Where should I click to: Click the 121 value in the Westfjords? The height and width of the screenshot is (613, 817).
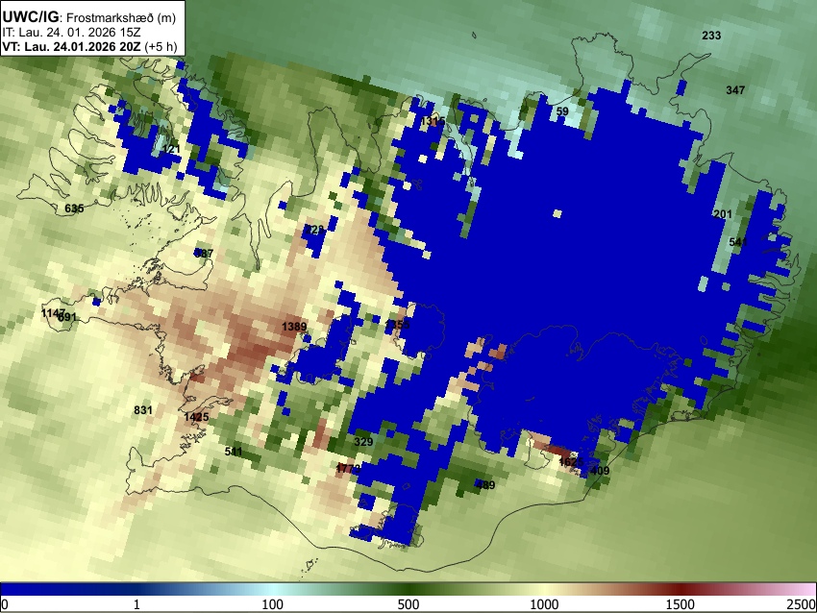point(171,150)
